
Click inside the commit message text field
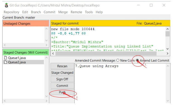(x=120, y=83)
